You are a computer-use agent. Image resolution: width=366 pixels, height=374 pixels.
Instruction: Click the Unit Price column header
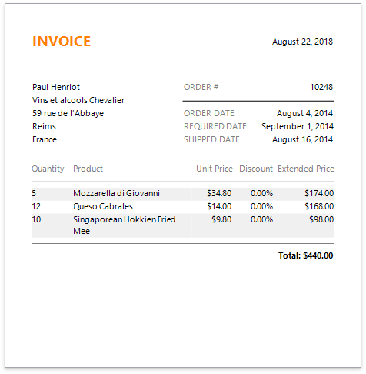click(x=215, y=169)
